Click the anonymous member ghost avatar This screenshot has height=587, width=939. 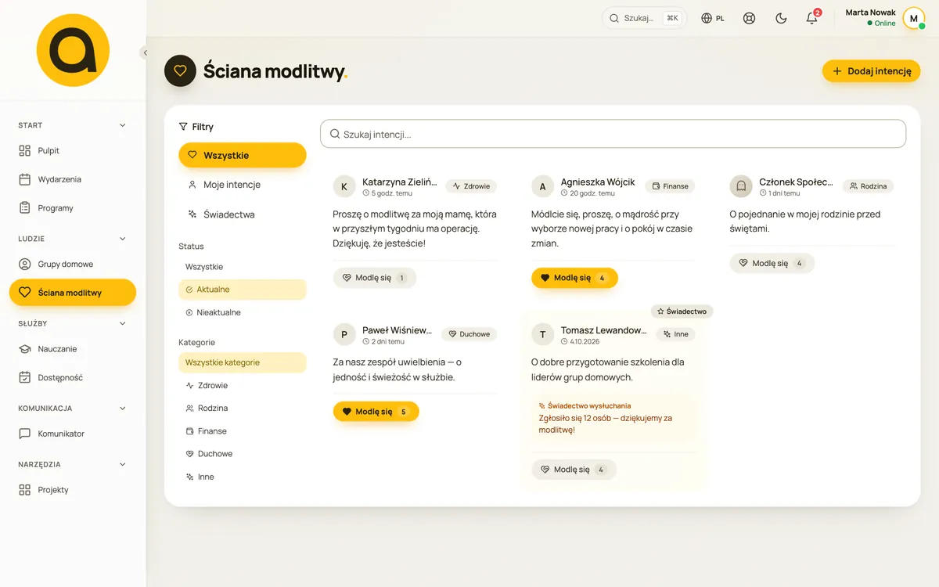741,186
